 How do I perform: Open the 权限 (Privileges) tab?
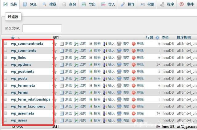pos(147,4)
